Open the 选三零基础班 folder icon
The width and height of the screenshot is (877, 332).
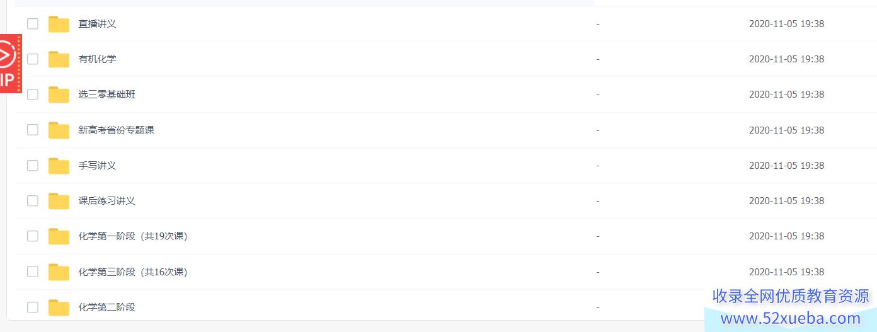point(59,94)
